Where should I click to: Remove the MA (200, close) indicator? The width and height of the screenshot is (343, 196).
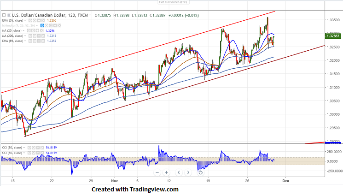tap(43, 36)
